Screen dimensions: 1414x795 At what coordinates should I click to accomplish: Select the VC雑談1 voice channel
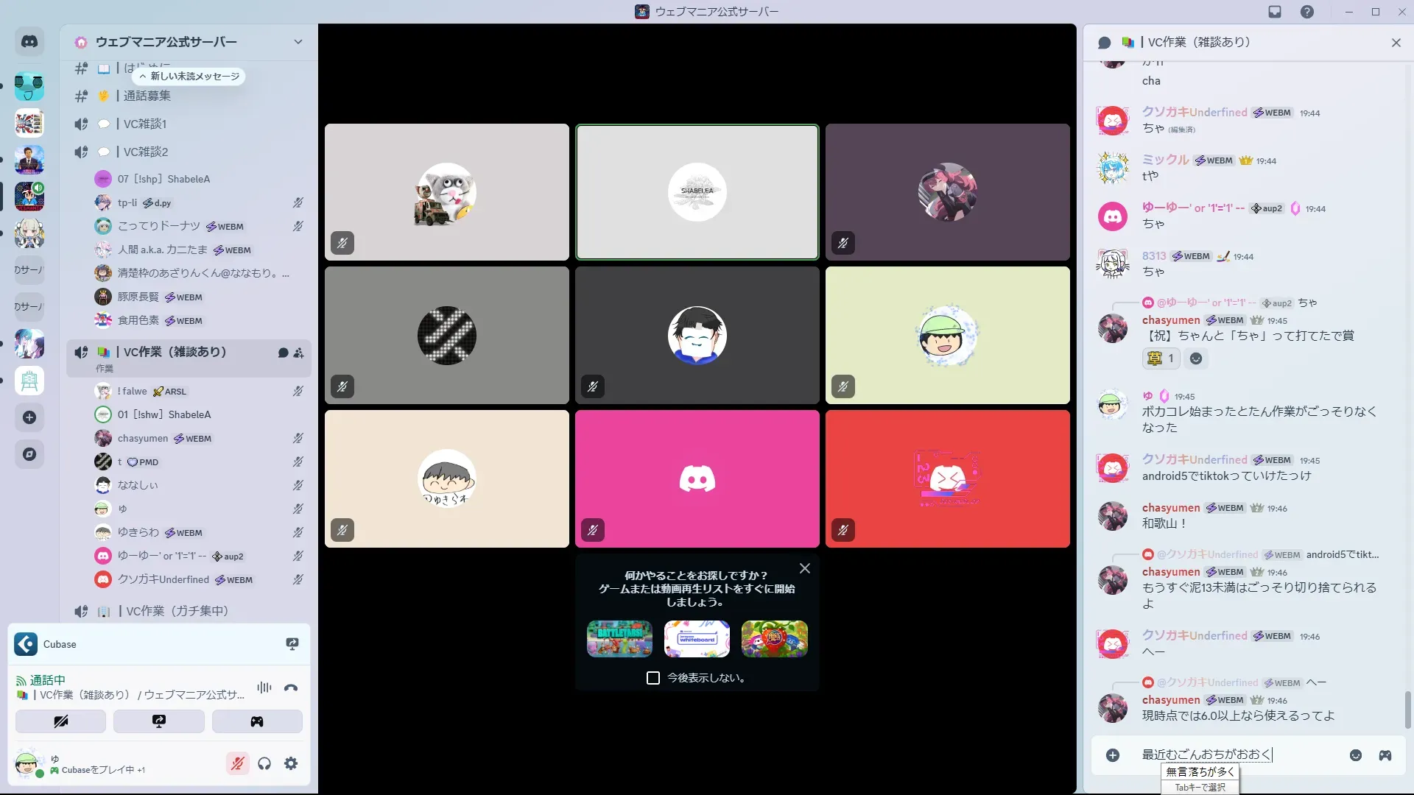click(x=145, y=124)
